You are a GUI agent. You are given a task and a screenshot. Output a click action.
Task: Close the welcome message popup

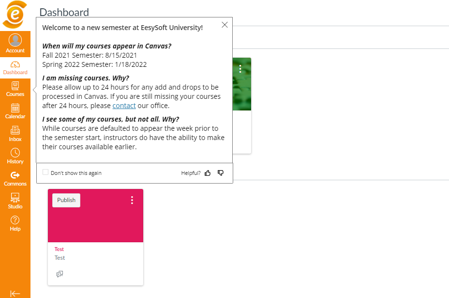click(x=224, y=25)
